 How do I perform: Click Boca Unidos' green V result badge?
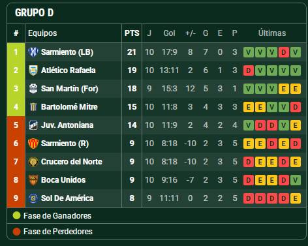click(296, 180)
